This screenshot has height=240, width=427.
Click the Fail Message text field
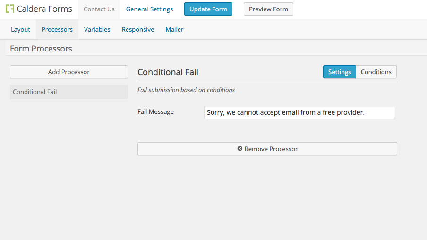[x=299, y=112]
